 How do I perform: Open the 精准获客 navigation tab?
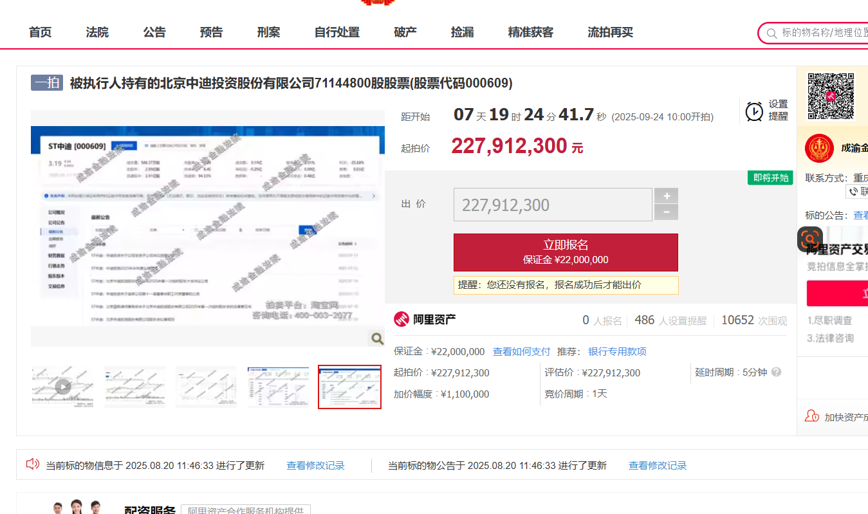click(531, 32)
